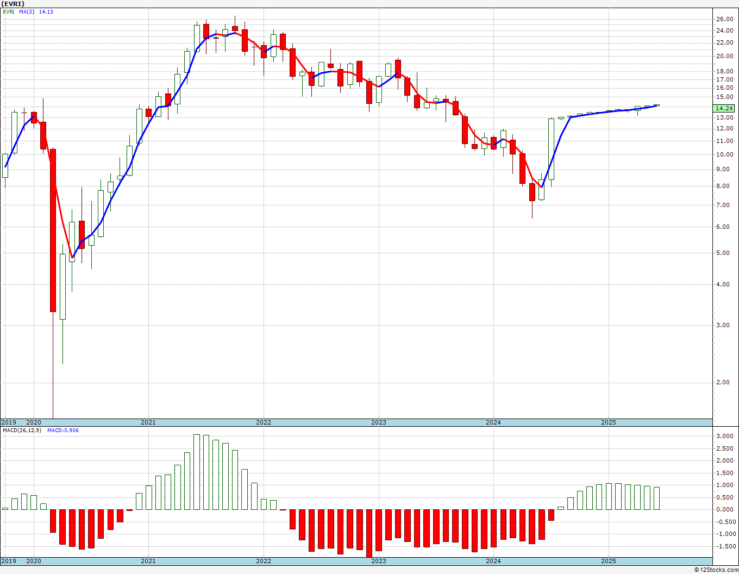
Task: Click the 16.00 price axis label
Action: click(x=725, y=88)
